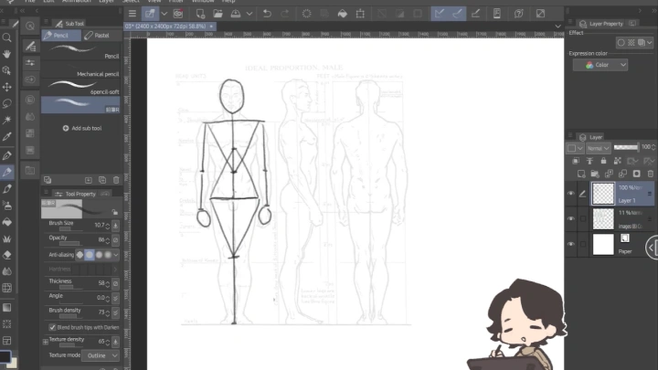Click the Clip Studio launcher icon
Viewport: 658px width, 370px height.
178,14
